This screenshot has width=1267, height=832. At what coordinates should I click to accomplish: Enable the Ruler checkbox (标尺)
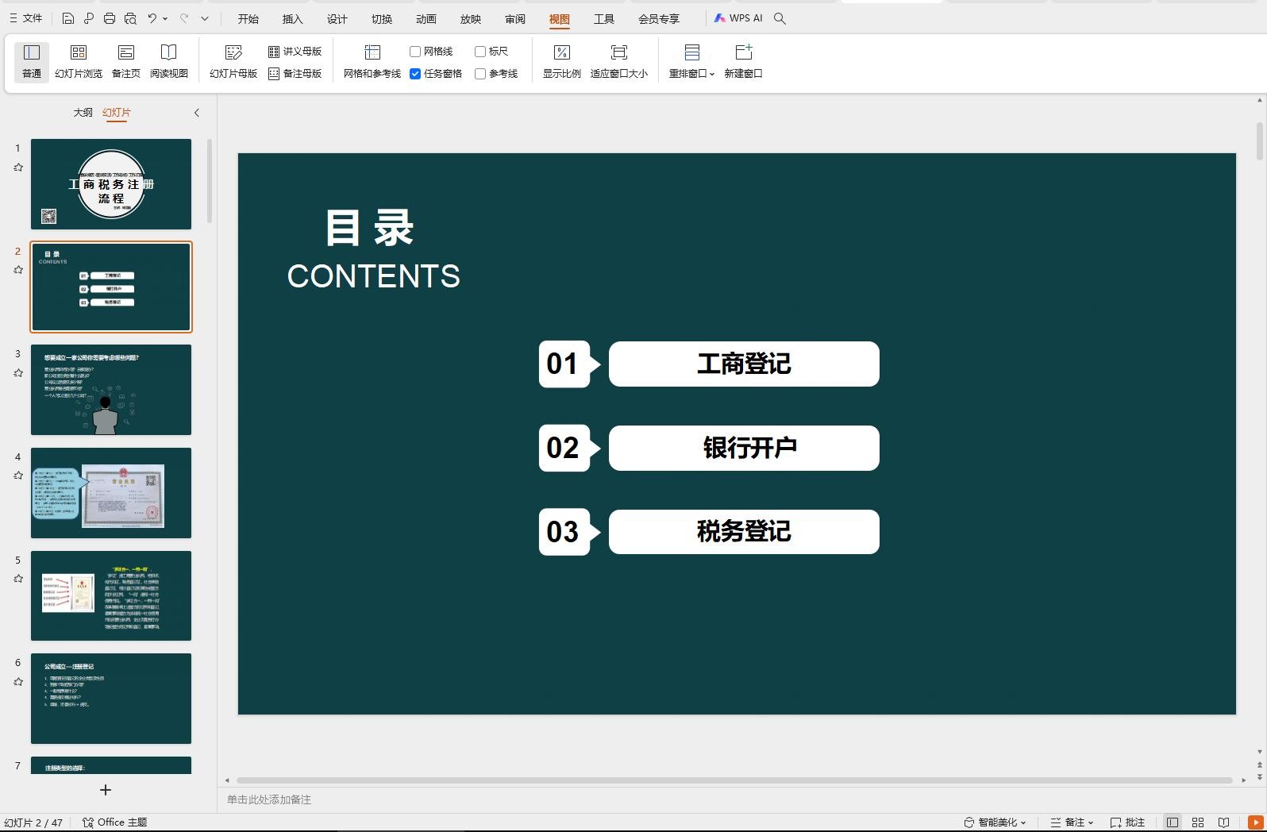(x=480, y=52)
